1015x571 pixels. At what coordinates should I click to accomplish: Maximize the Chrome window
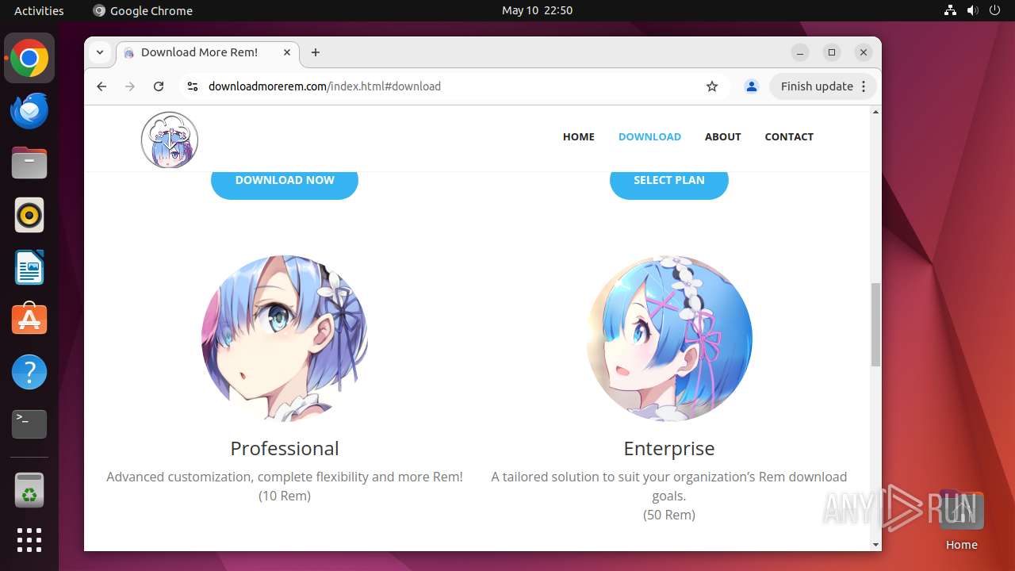pyautogui.click(x=832, y=52)
